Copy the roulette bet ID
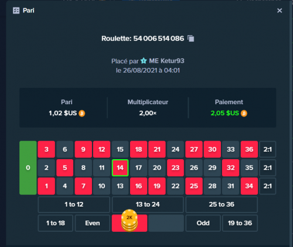This screenshot has height=247, width=293. [x=191, y=39]
